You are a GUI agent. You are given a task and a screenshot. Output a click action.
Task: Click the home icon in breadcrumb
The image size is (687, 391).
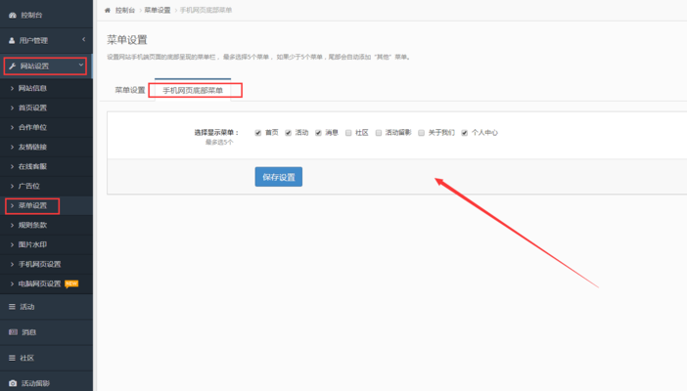(x=107, y=9)
